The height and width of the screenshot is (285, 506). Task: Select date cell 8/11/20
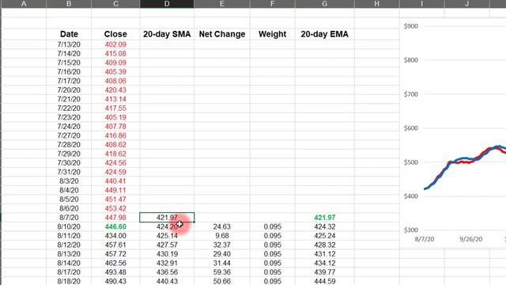(69, 236)
